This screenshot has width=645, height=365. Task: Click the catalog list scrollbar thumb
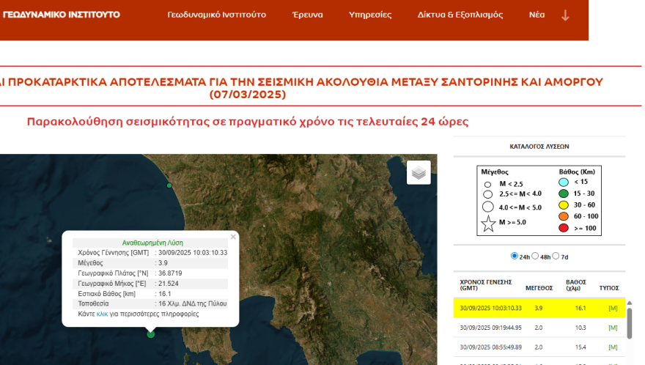[x=630, y=323]
